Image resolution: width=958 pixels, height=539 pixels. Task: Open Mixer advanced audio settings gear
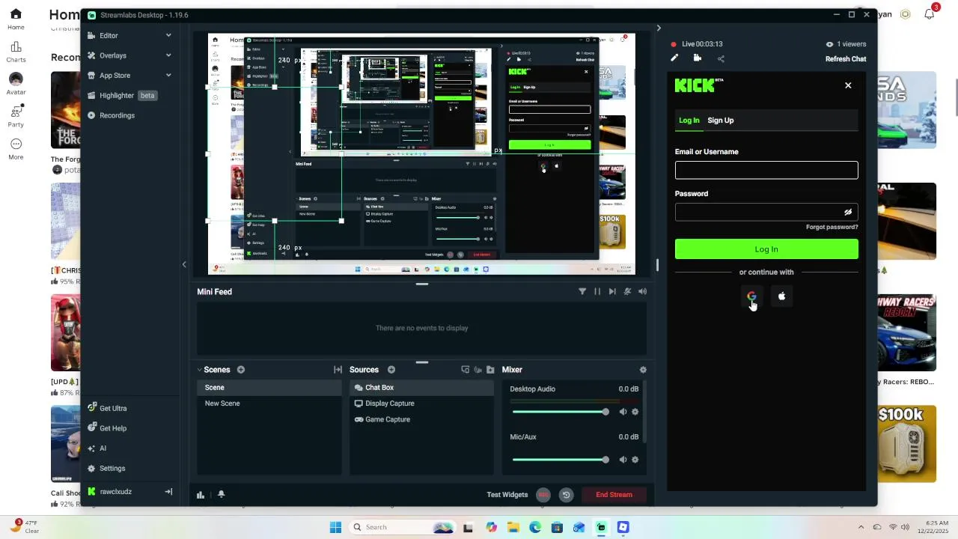pos(643,370)
